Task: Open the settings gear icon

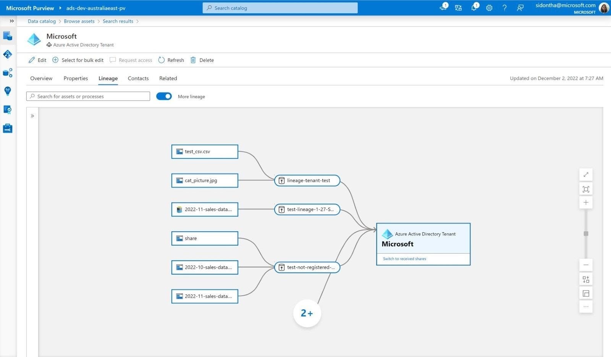Action: 489,8
